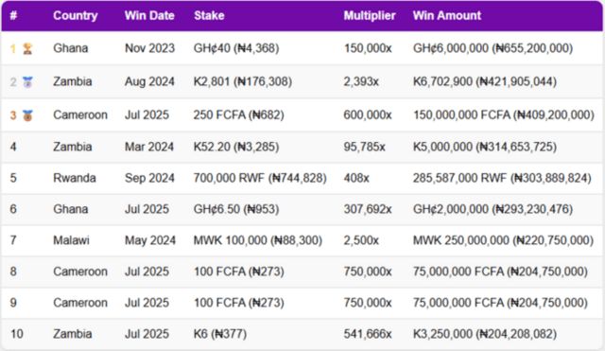
Task: Select the 95,785x multiplier cell
Action: click(x=364, y=147)
